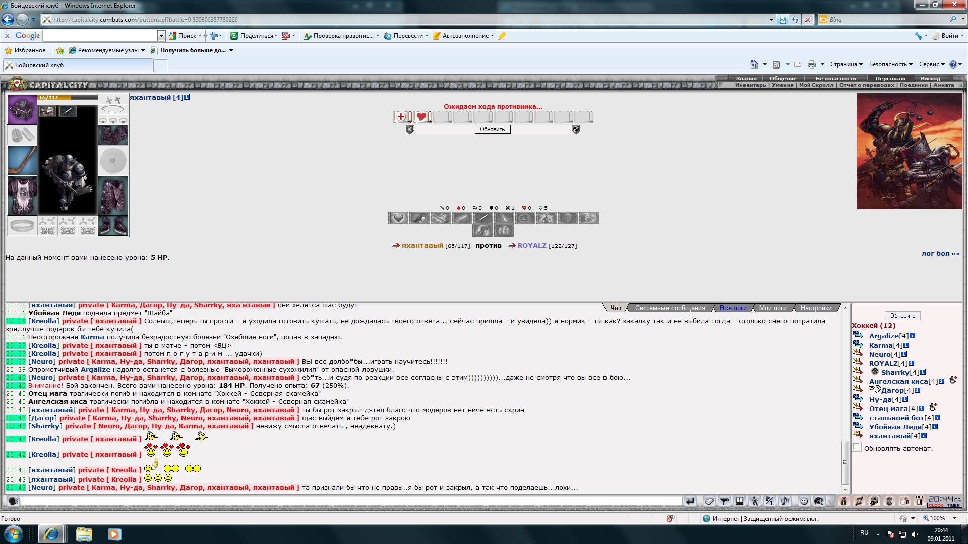Open info icon beside яхантавый [4] header
Viewport: 968px width, 544px height.
pos(187,97)
